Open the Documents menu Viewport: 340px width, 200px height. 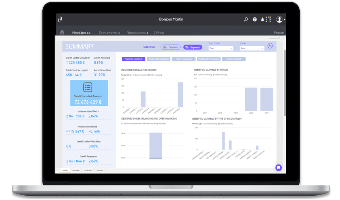click(x=108, y=33)
